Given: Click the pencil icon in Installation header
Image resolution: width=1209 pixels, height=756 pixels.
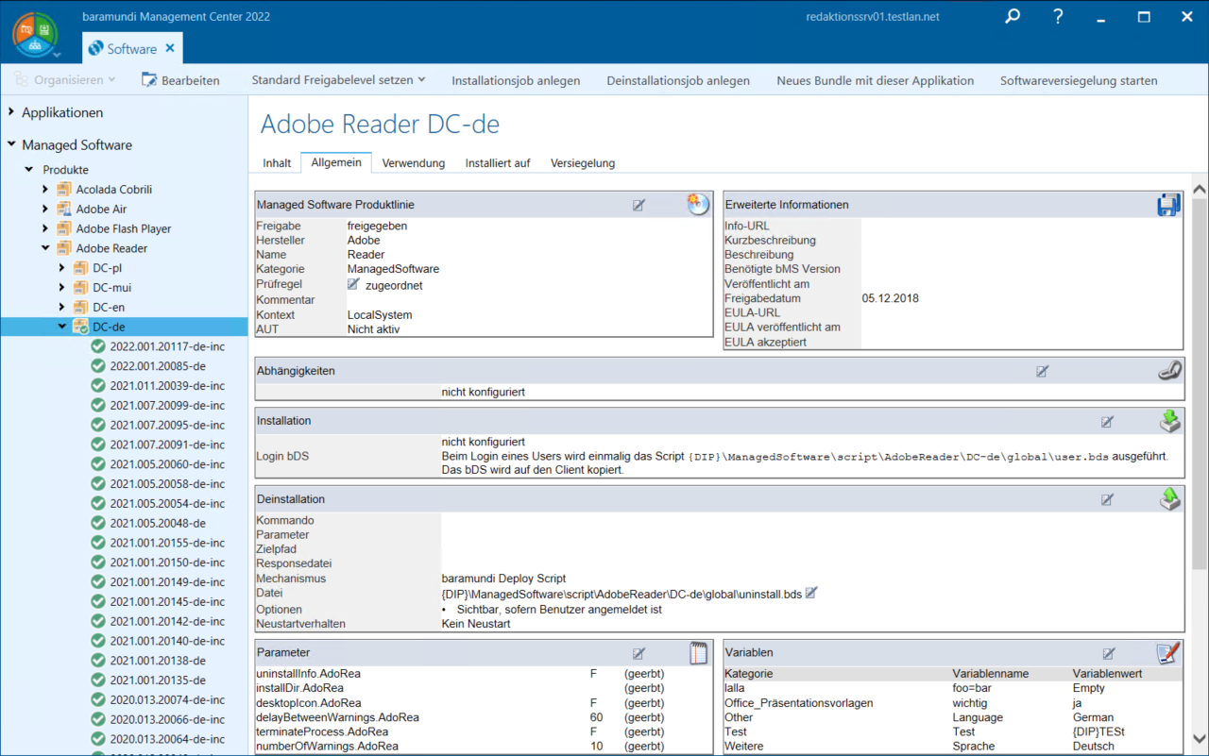Looking at the screenshot, I should point(1108,421).
